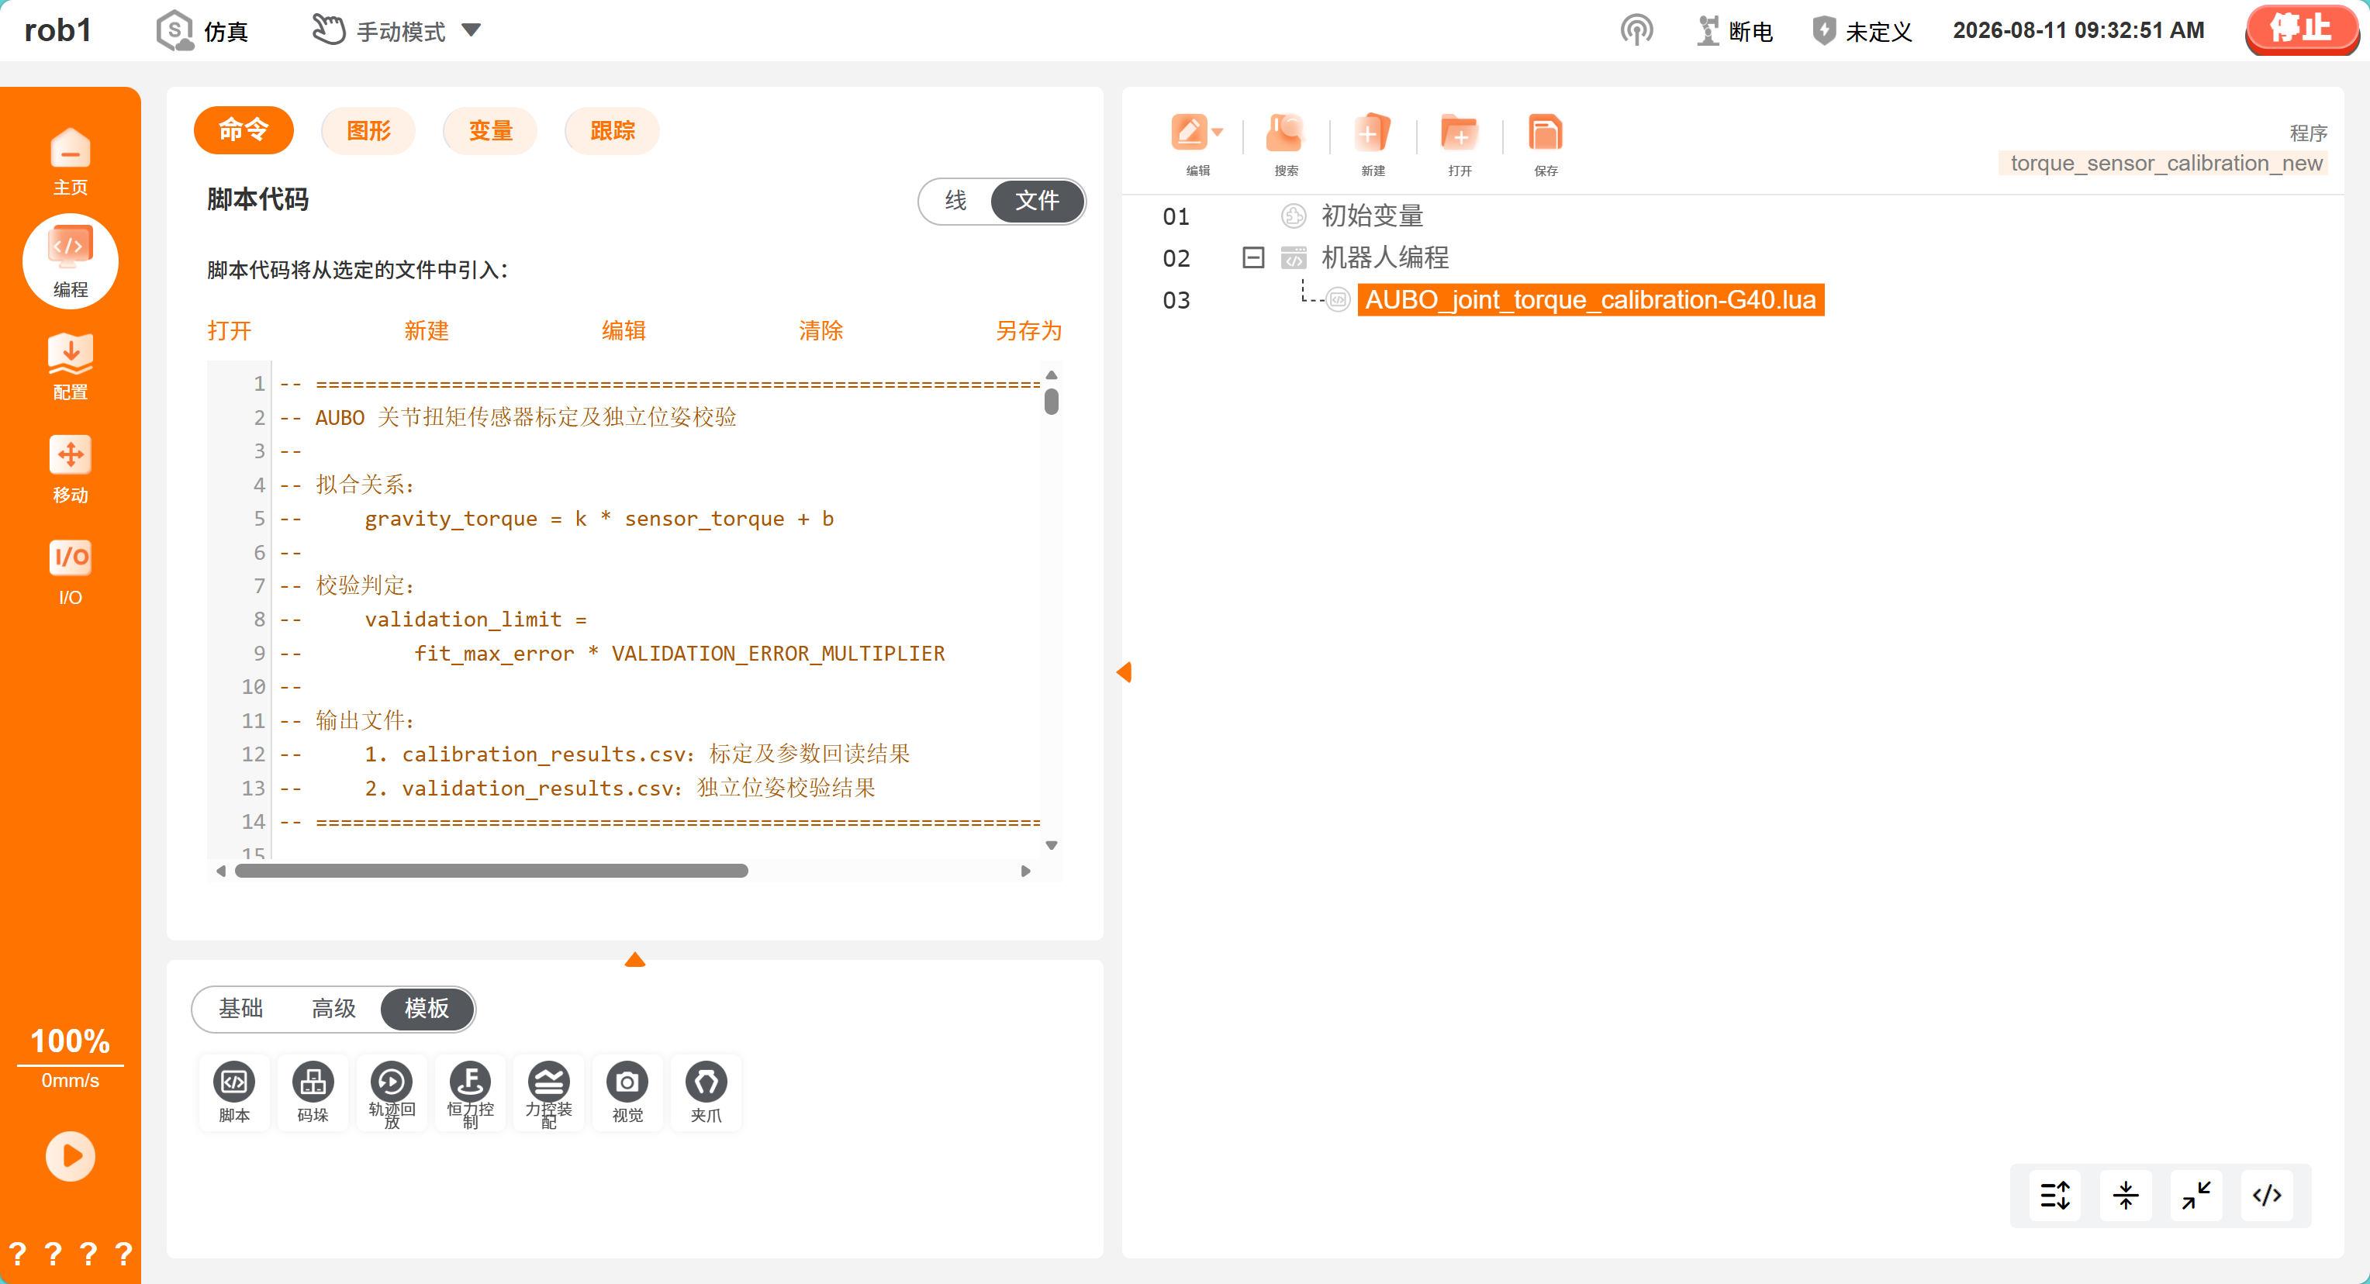Click code line 9 fit_max_error text
The width and height of the screenshot is (2370, 1284).
(x=679, y=653)
